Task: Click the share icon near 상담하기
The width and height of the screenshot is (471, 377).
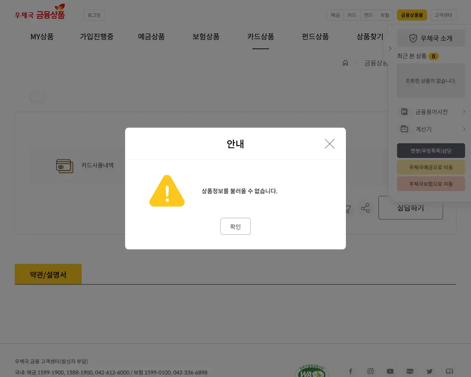Action: coord(365,208)
